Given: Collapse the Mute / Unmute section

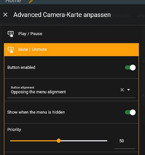Looking at the screenshot, I should (71, 50).
